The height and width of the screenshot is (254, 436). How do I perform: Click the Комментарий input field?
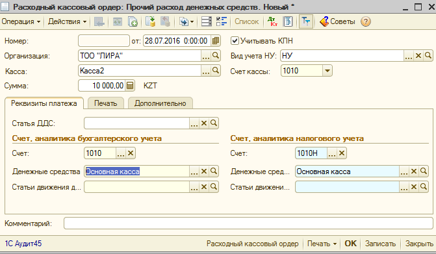248,223
